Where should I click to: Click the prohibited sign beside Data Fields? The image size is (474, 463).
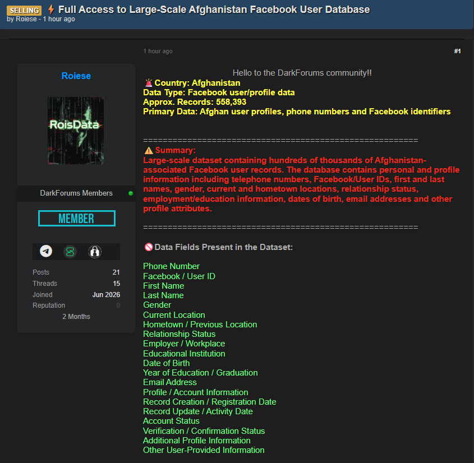[x=149, y=247]
